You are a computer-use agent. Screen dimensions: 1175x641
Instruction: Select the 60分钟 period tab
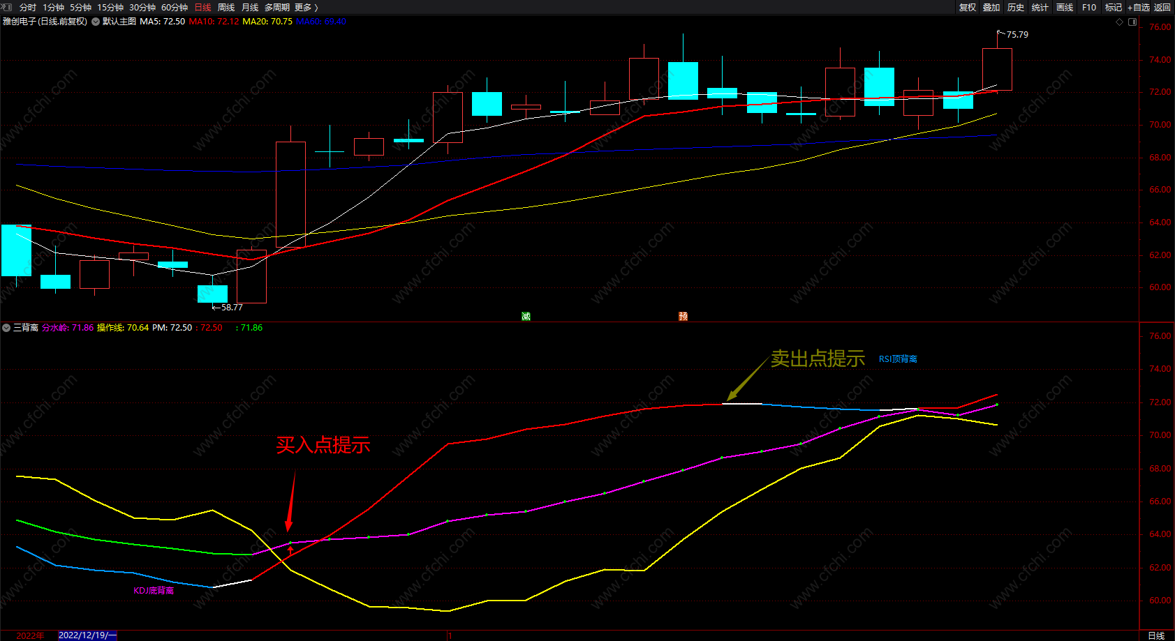(175, 7)
